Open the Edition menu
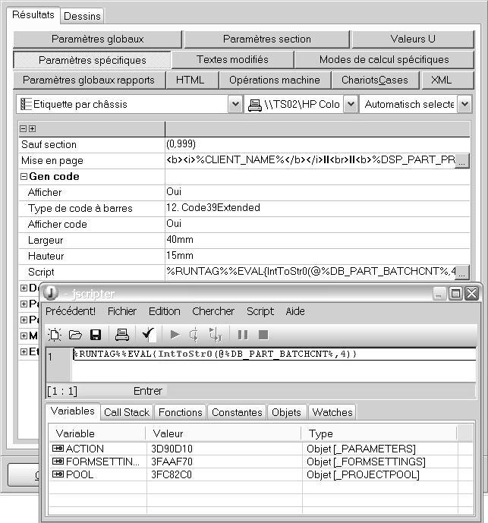The image size is (488, 523). pos(165,311)
